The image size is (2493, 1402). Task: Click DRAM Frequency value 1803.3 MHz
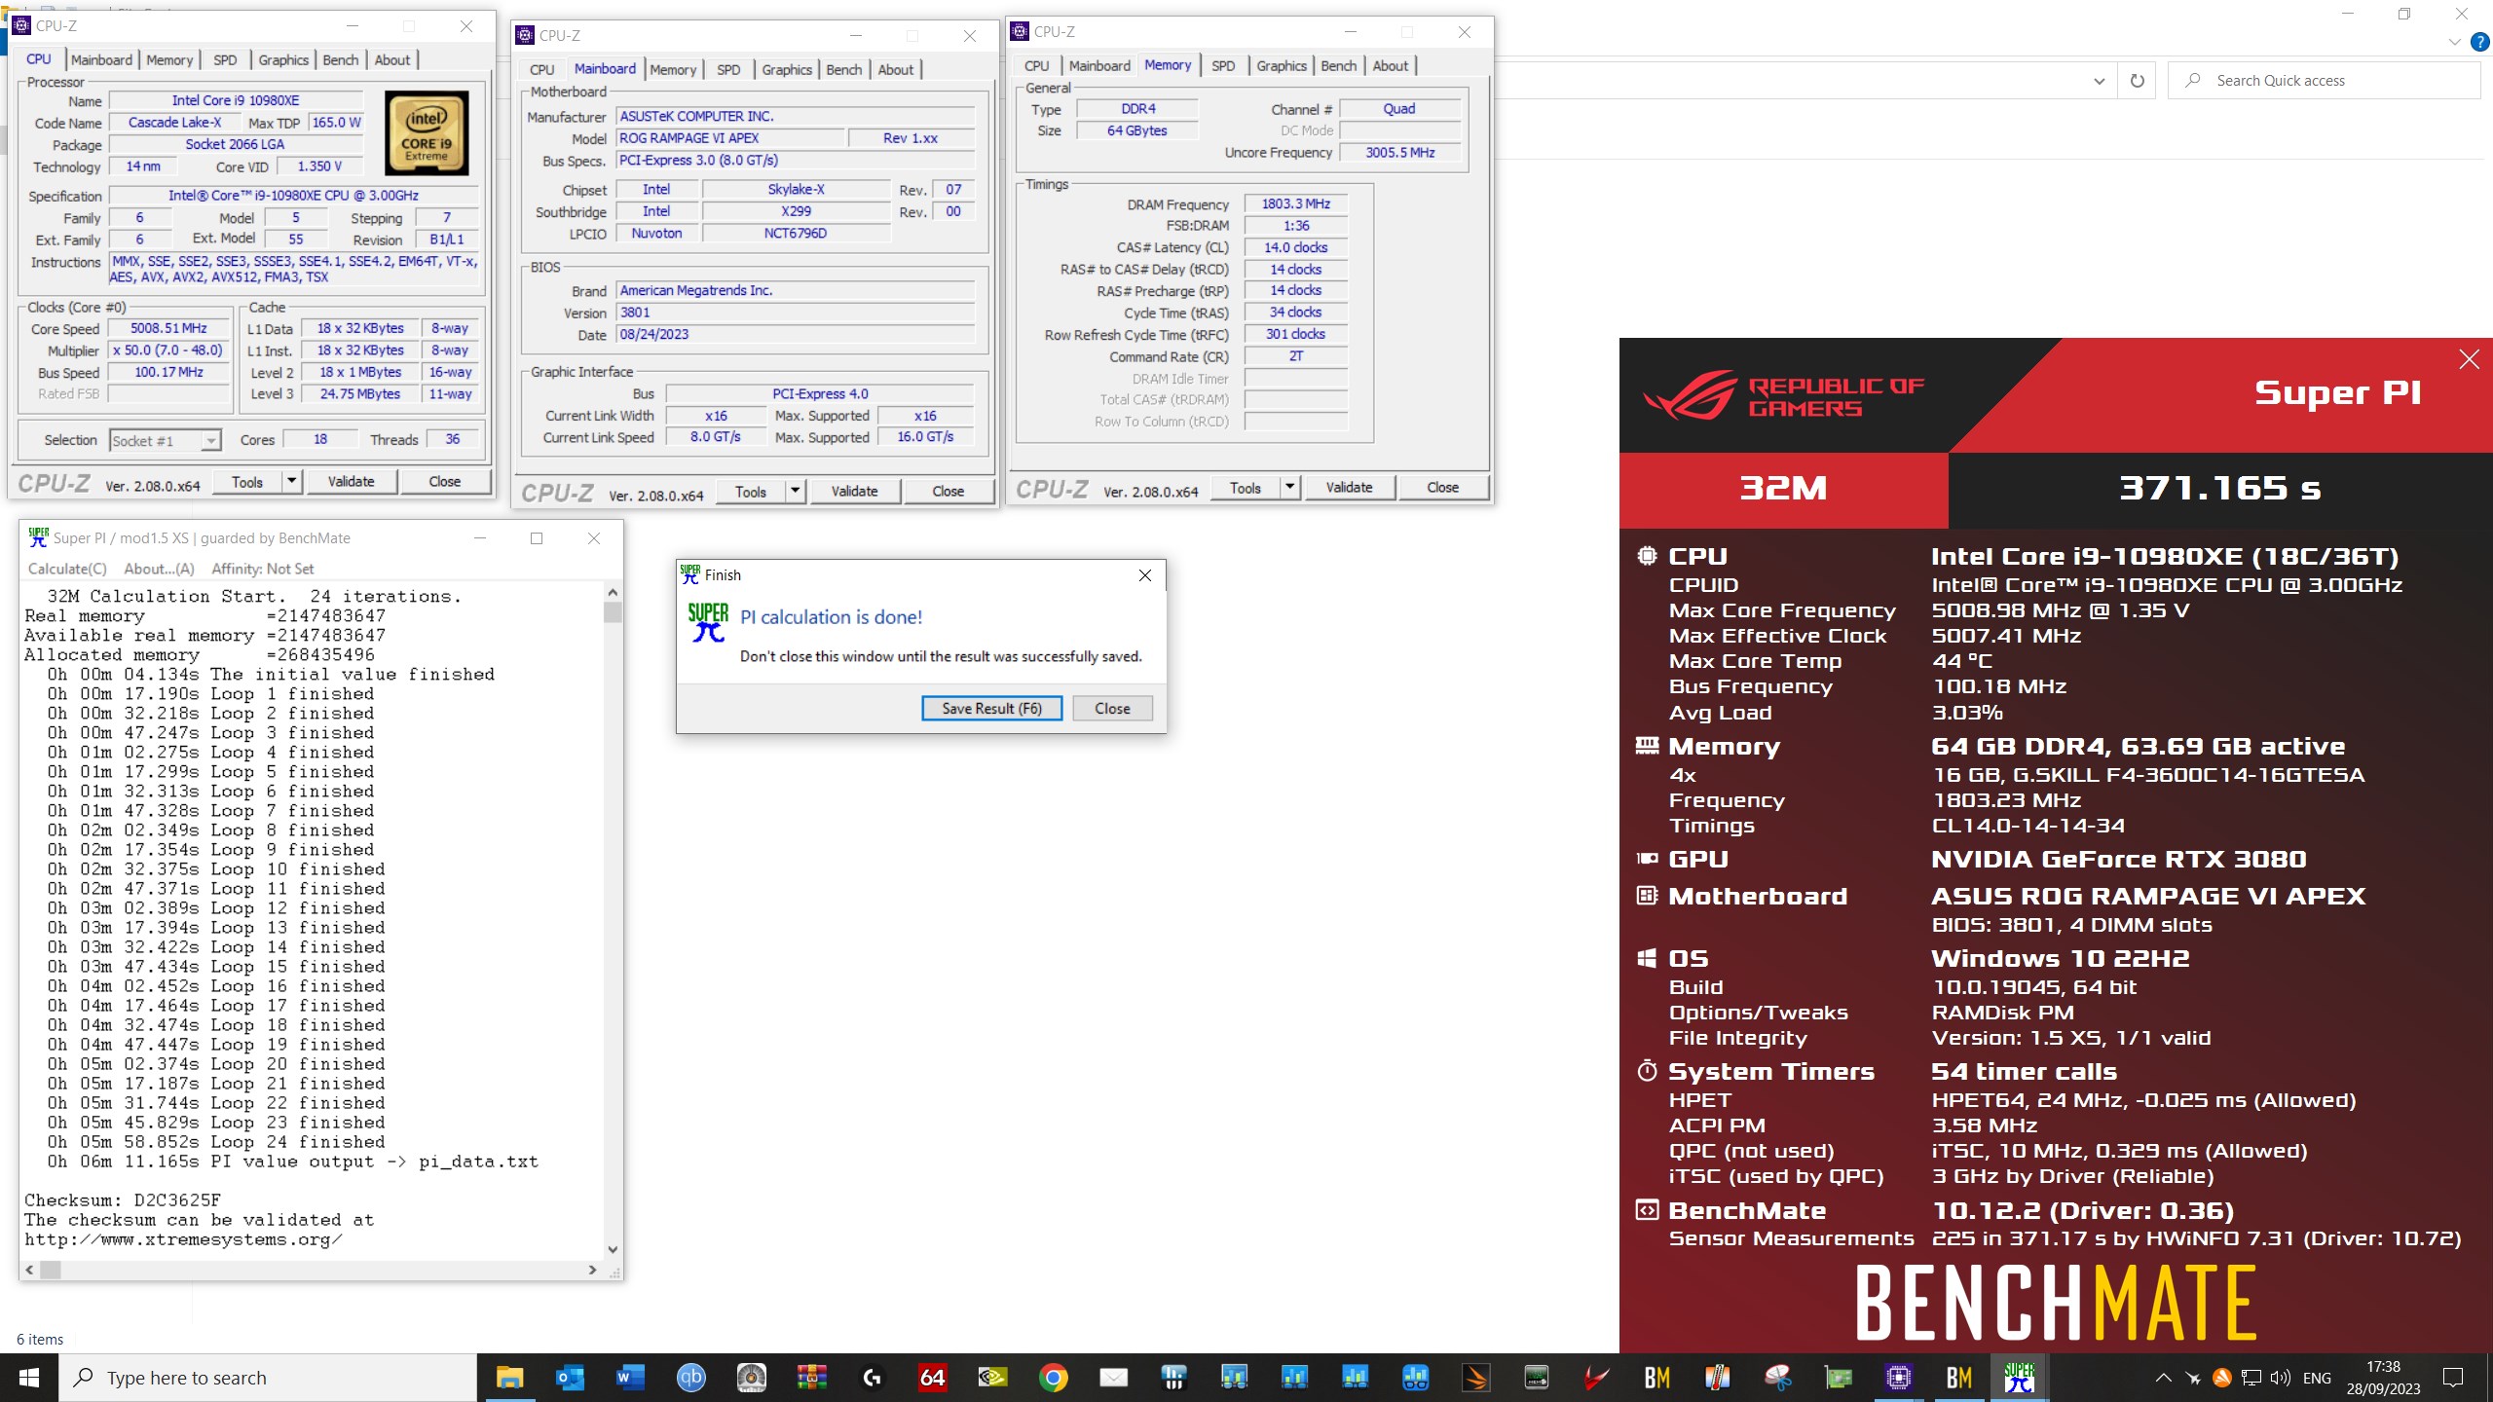pyautogui.click(x=1295, y=203)
